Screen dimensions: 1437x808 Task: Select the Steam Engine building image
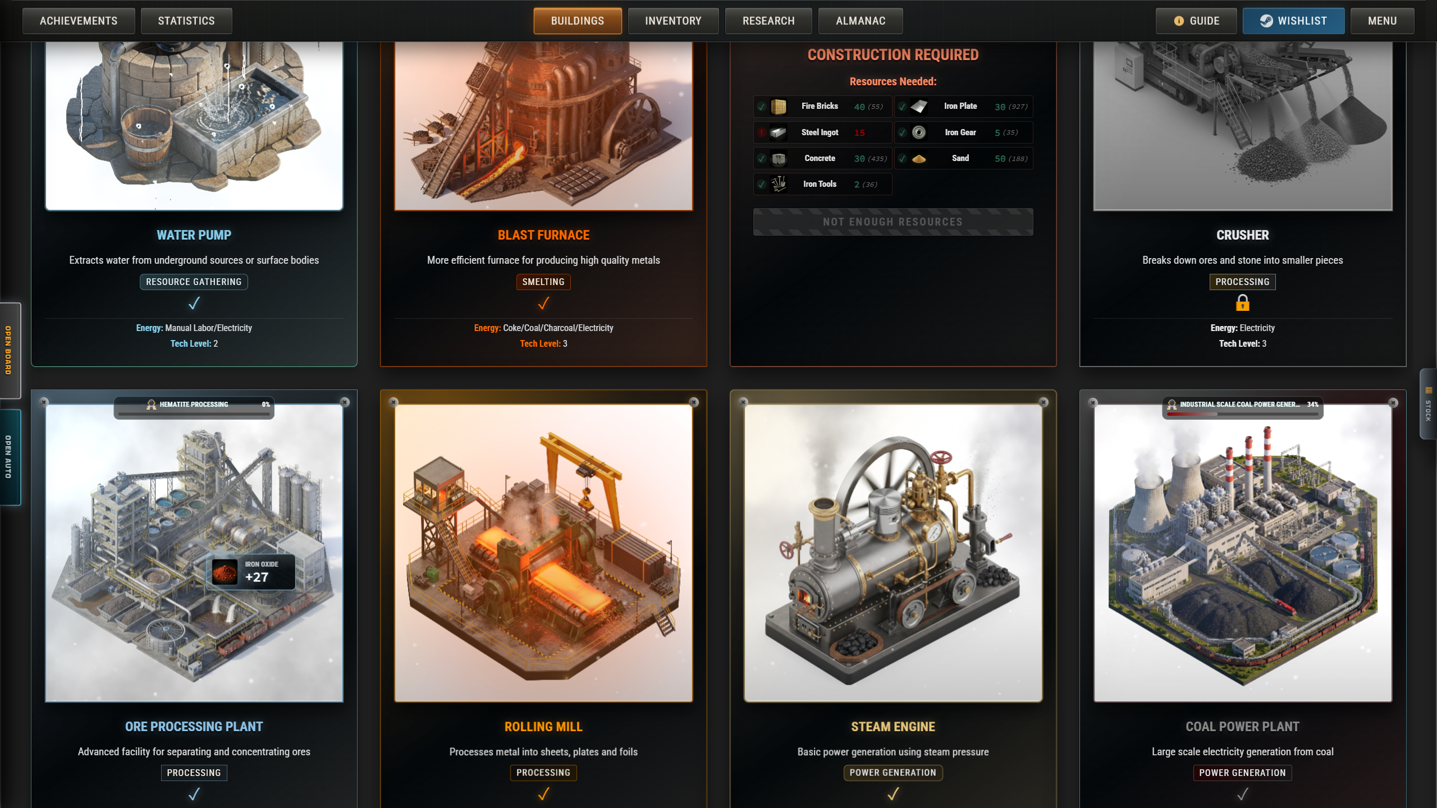(893, 553)
